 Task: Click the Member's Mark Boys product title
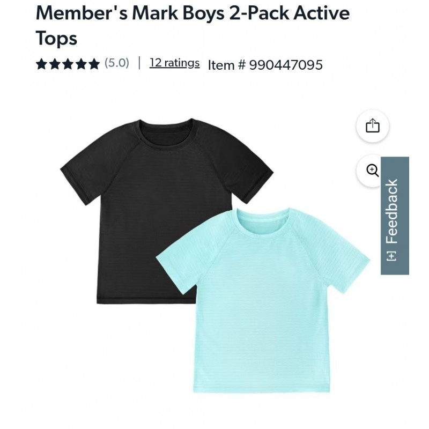pyautogui.click(x=193, y=25)
